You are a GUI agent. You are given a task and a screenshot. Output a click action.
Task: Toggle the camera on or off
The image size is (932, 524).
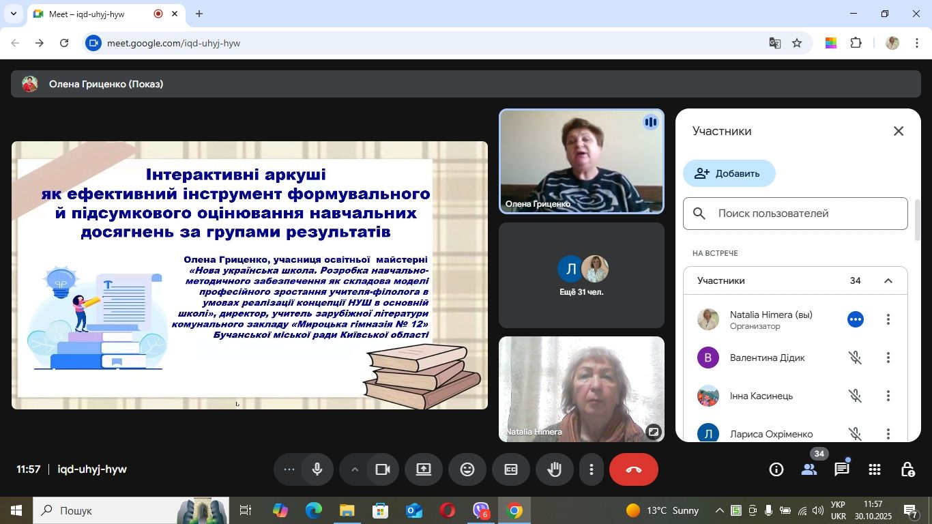coord(383,469)
